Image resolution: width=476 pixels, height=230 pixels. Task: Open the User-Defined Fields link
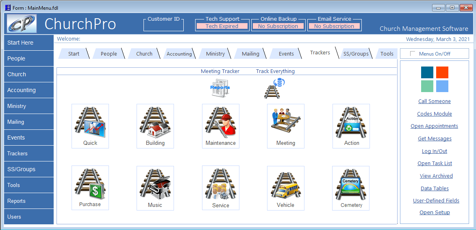436,201
